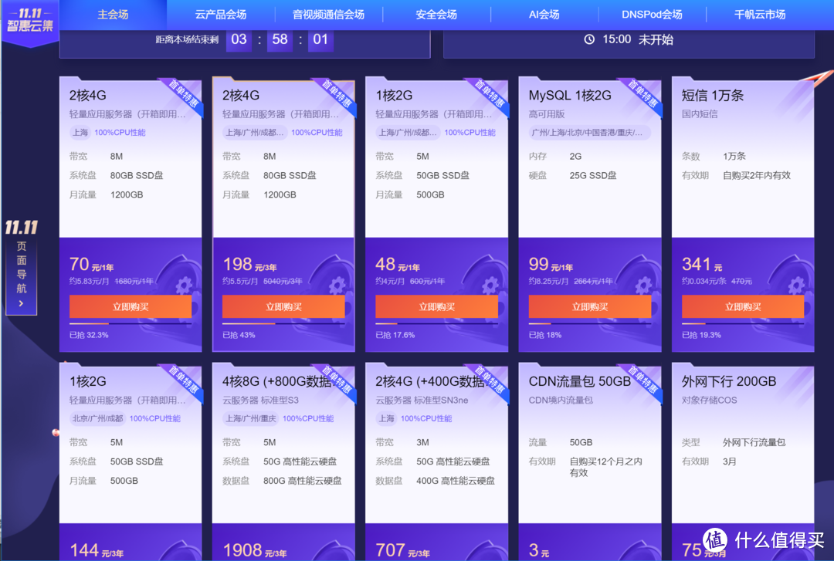Expand the 页面导航 side panel arrow

[x=21, y=302]
